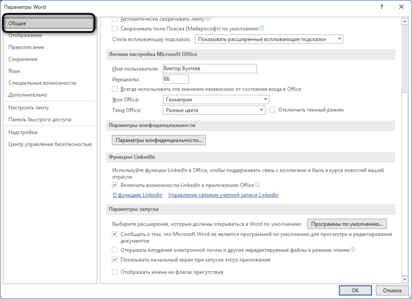Click info icon beside LinkedIn features checkbox

pos(257,185)
